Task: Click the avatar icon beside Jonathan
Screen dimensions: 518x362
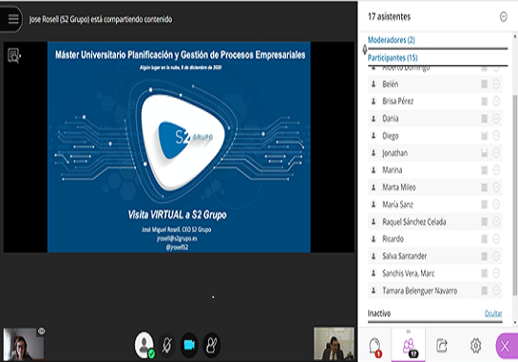Action: (x=374, y=152)
